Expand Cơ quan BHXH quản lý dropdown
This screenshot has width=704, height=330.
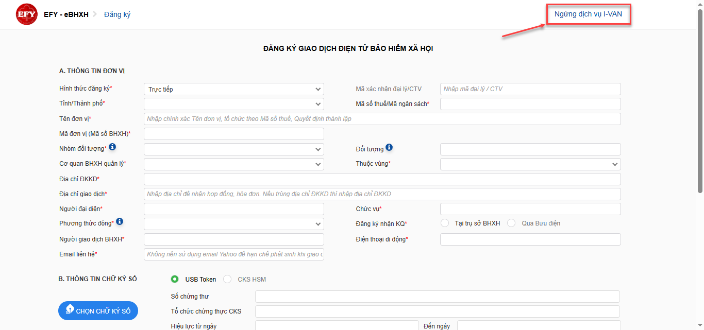233,164
